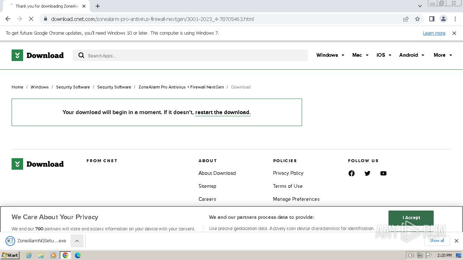The width and height of the screenshot is (463, 260).
Task: Expand the Windows menu
Action: [x=330, y=55]
